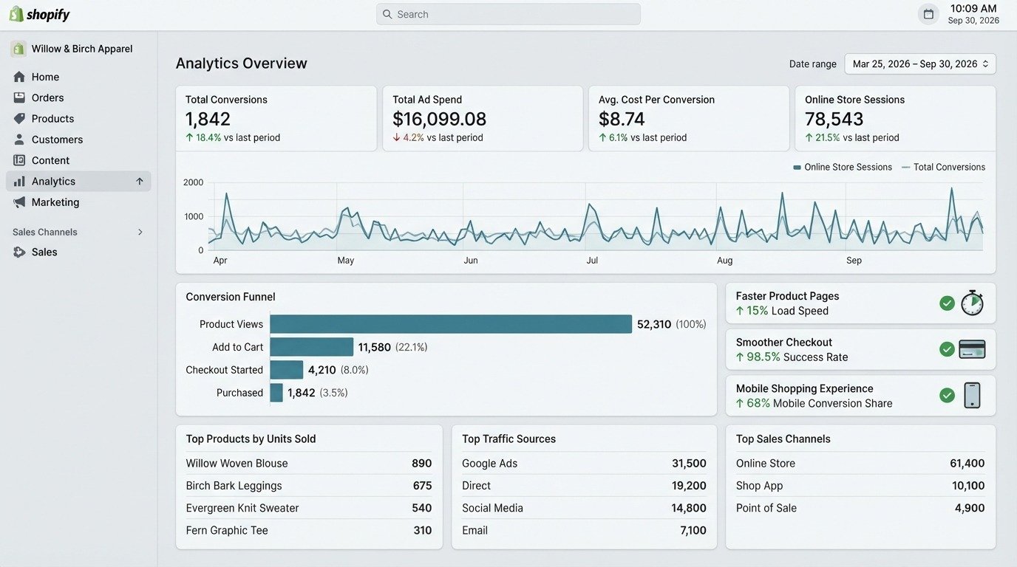
Task: Click the Social Media traffic source row
Action: click(x=584, y=508)
